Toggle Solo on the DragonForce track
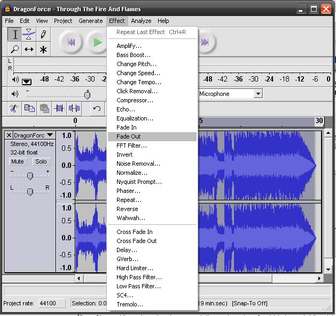Screen dimensions: 336x316 pyautogui.click(x=41, y=161)
